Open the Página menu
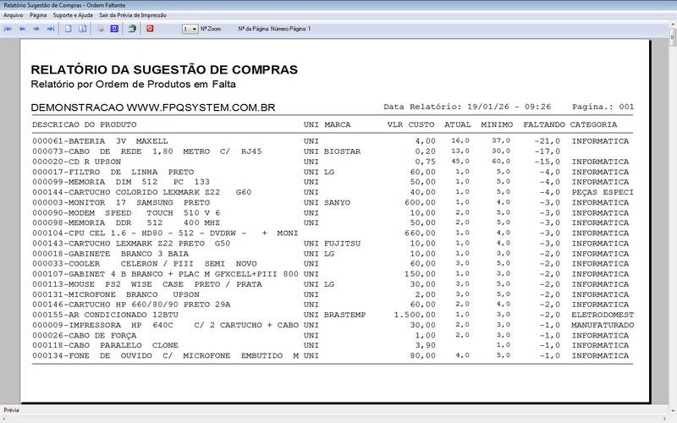677x423 pixels. [38, 15]
